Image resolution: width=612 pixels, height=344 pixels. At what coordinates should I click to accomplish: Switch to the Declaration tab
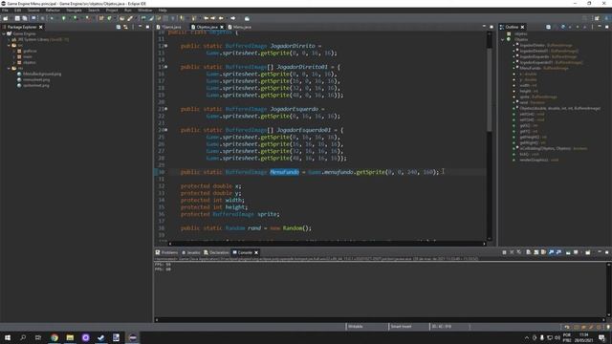217,252
